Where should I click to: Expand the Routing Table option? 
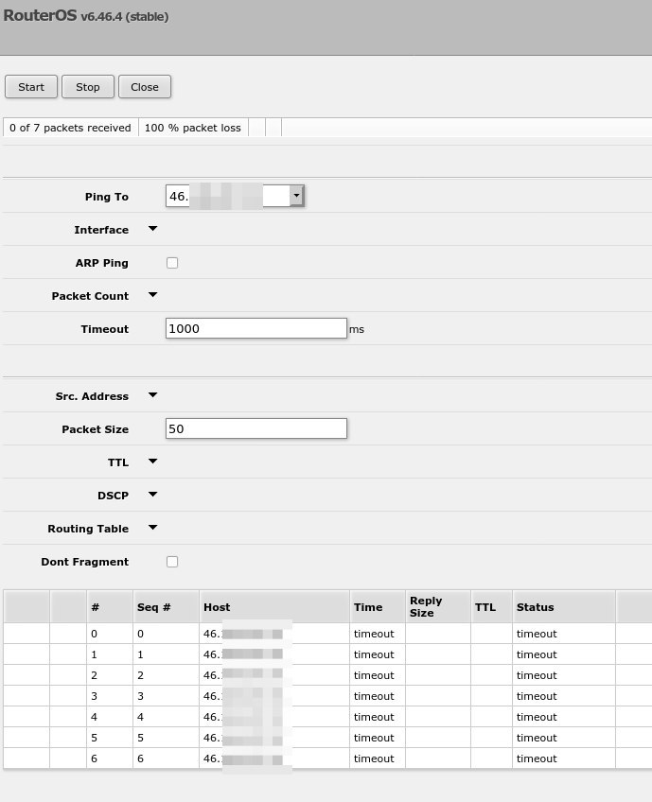pos(152,528)
